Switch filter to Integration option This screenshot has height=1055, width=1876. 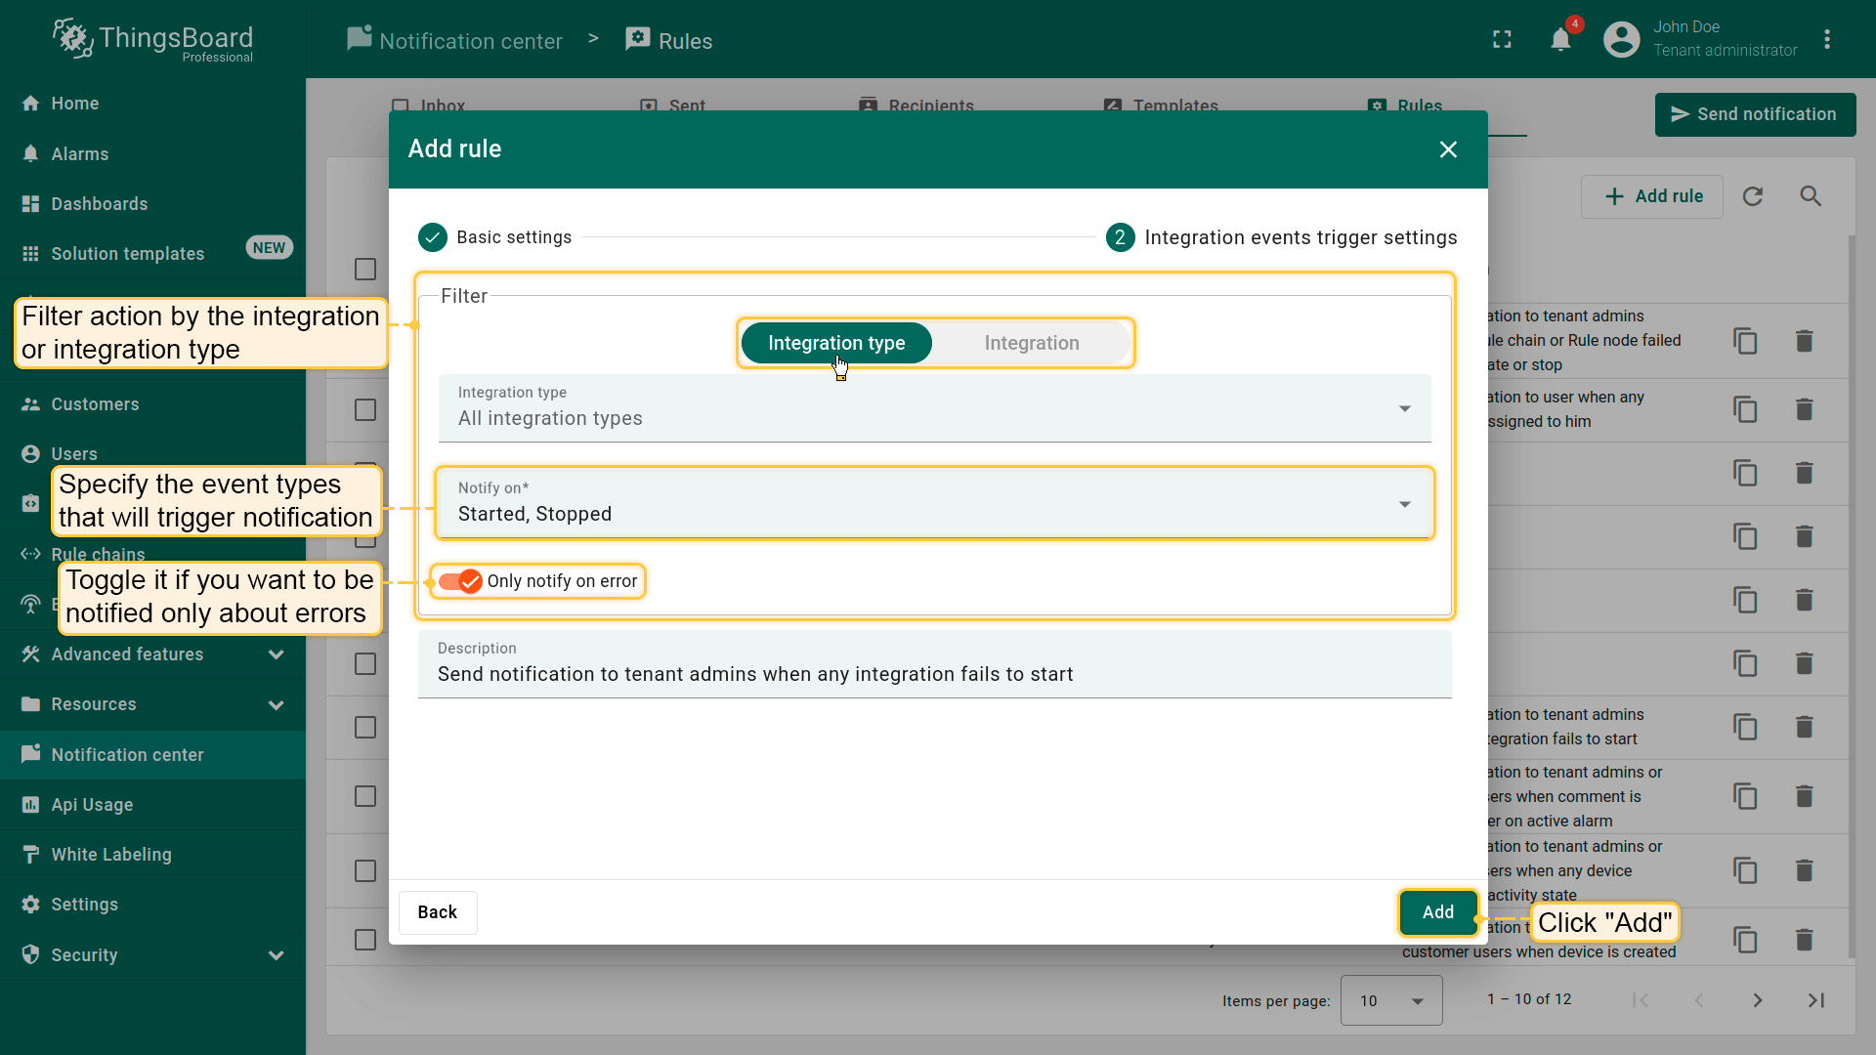(1031, 343)
